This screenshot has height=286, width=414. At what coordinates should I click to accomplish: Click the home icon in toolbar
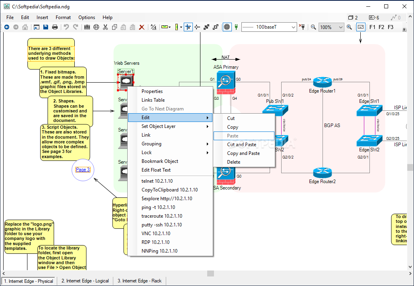(x=25, y=27)
